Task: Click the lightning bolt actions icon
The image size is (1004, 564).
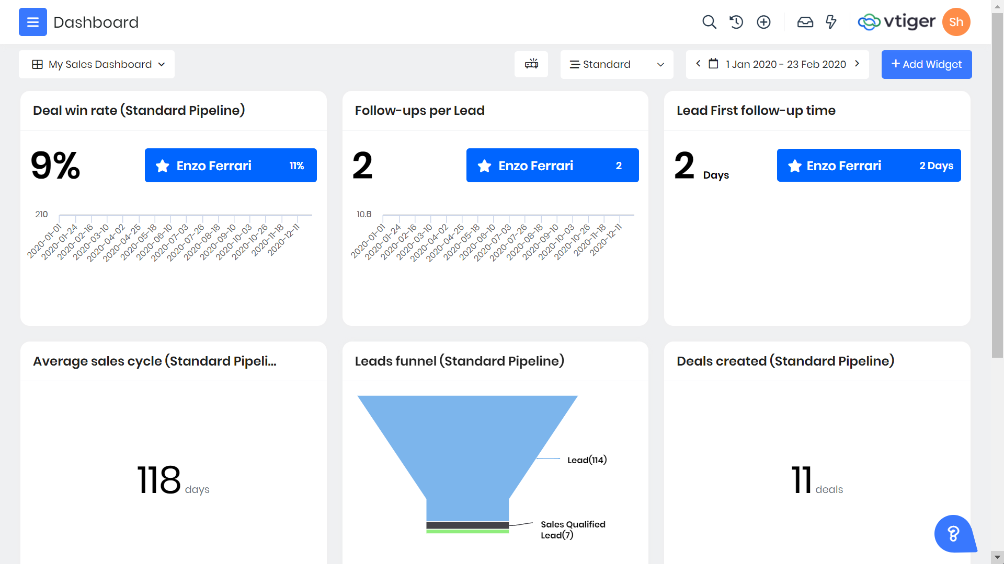Action: coord(831,22)
